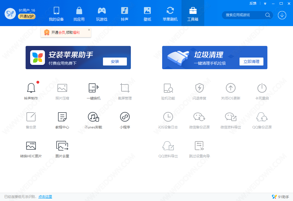Screen dimensions: 293x201
Task: Click the 立即清理 clean now button
Action: 251,62
